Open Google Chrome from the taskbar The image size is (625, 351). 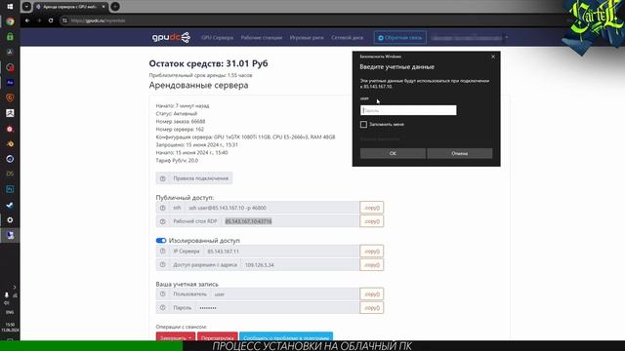click(10, 21)
